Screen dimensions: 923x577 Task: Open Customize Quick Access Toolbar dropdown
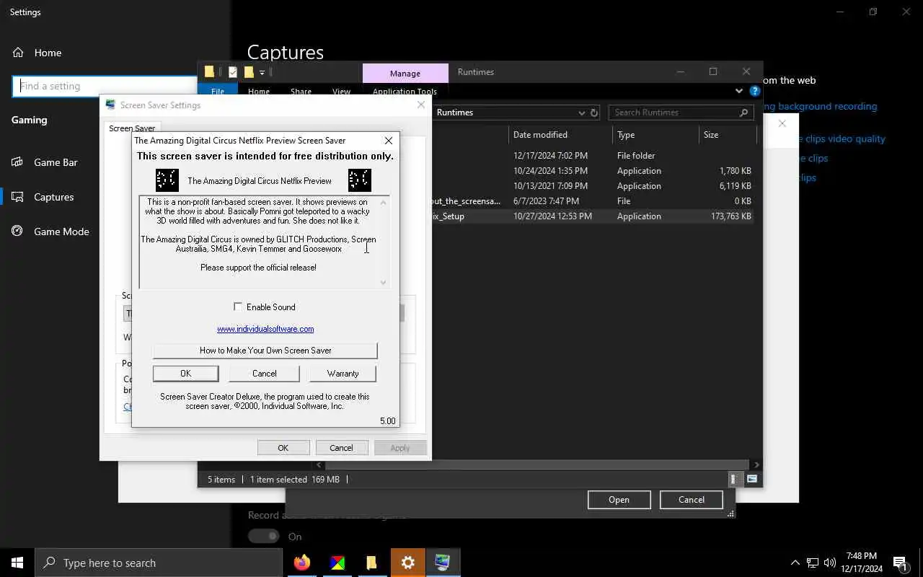262,72
